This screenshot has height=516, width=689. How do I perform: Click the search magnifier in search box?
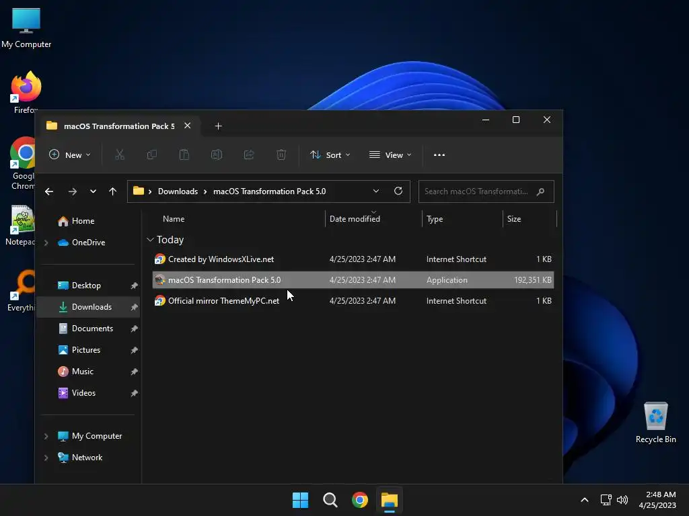coord(540,191)
